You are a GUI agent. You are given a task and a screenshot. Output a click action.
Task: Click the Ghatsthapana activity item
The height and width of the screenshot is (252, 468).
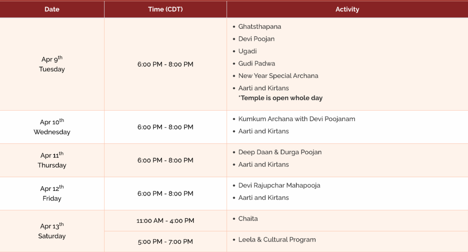[x=260, y=26]
